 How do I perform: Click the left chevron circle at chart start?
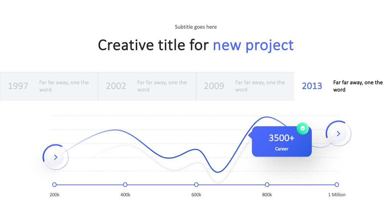56,157
